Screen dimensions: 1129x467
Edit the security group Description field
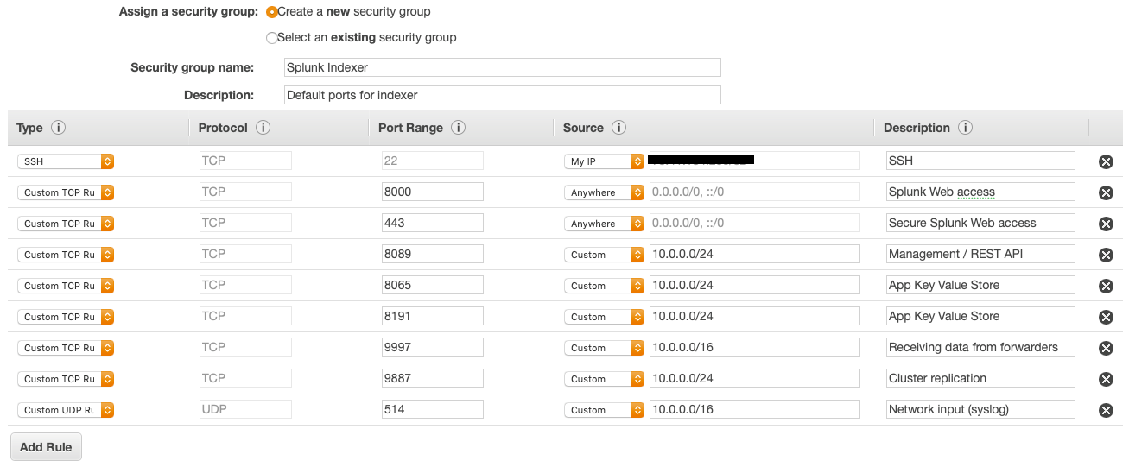point(503,95)
